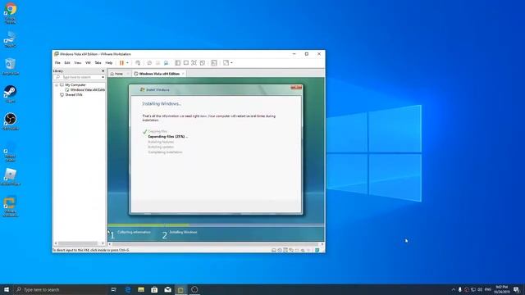Open File Explorer from the taskbar
The width and height of the screenshot is (525, 295).
[x=141, y=289]
